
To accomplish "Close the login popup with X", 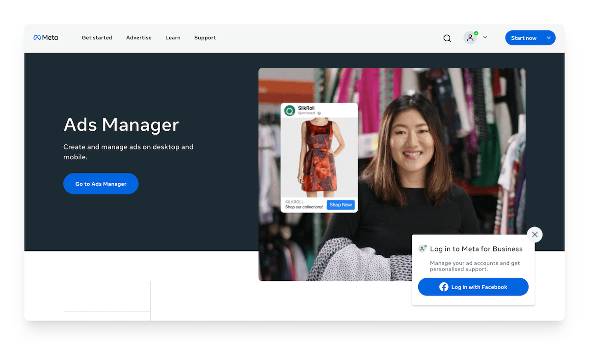I will point(535,235).
